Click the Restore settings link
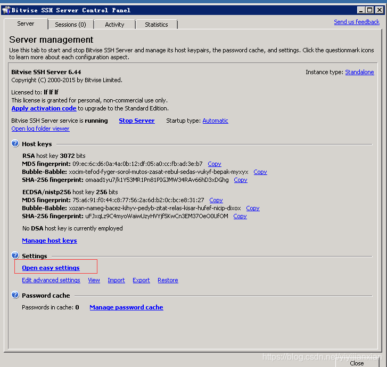The image size is (387, 367). point(168,280)
